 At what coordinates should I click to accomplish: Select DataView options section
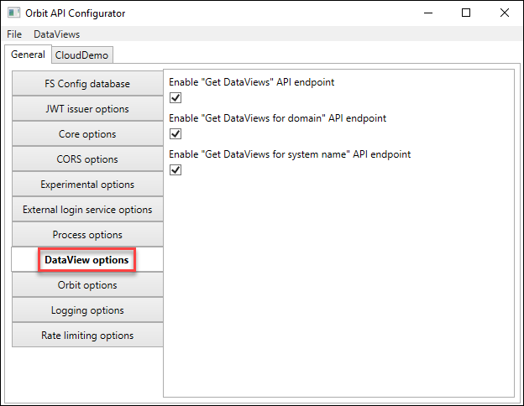pyautogui.click(x=87, y=260)
